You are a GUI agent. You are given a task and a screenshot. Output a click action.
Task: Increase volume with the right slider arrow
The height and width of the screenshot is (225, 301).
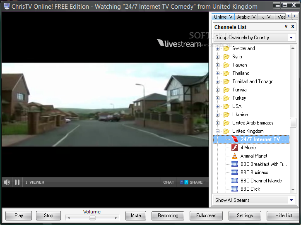(116, 218)
